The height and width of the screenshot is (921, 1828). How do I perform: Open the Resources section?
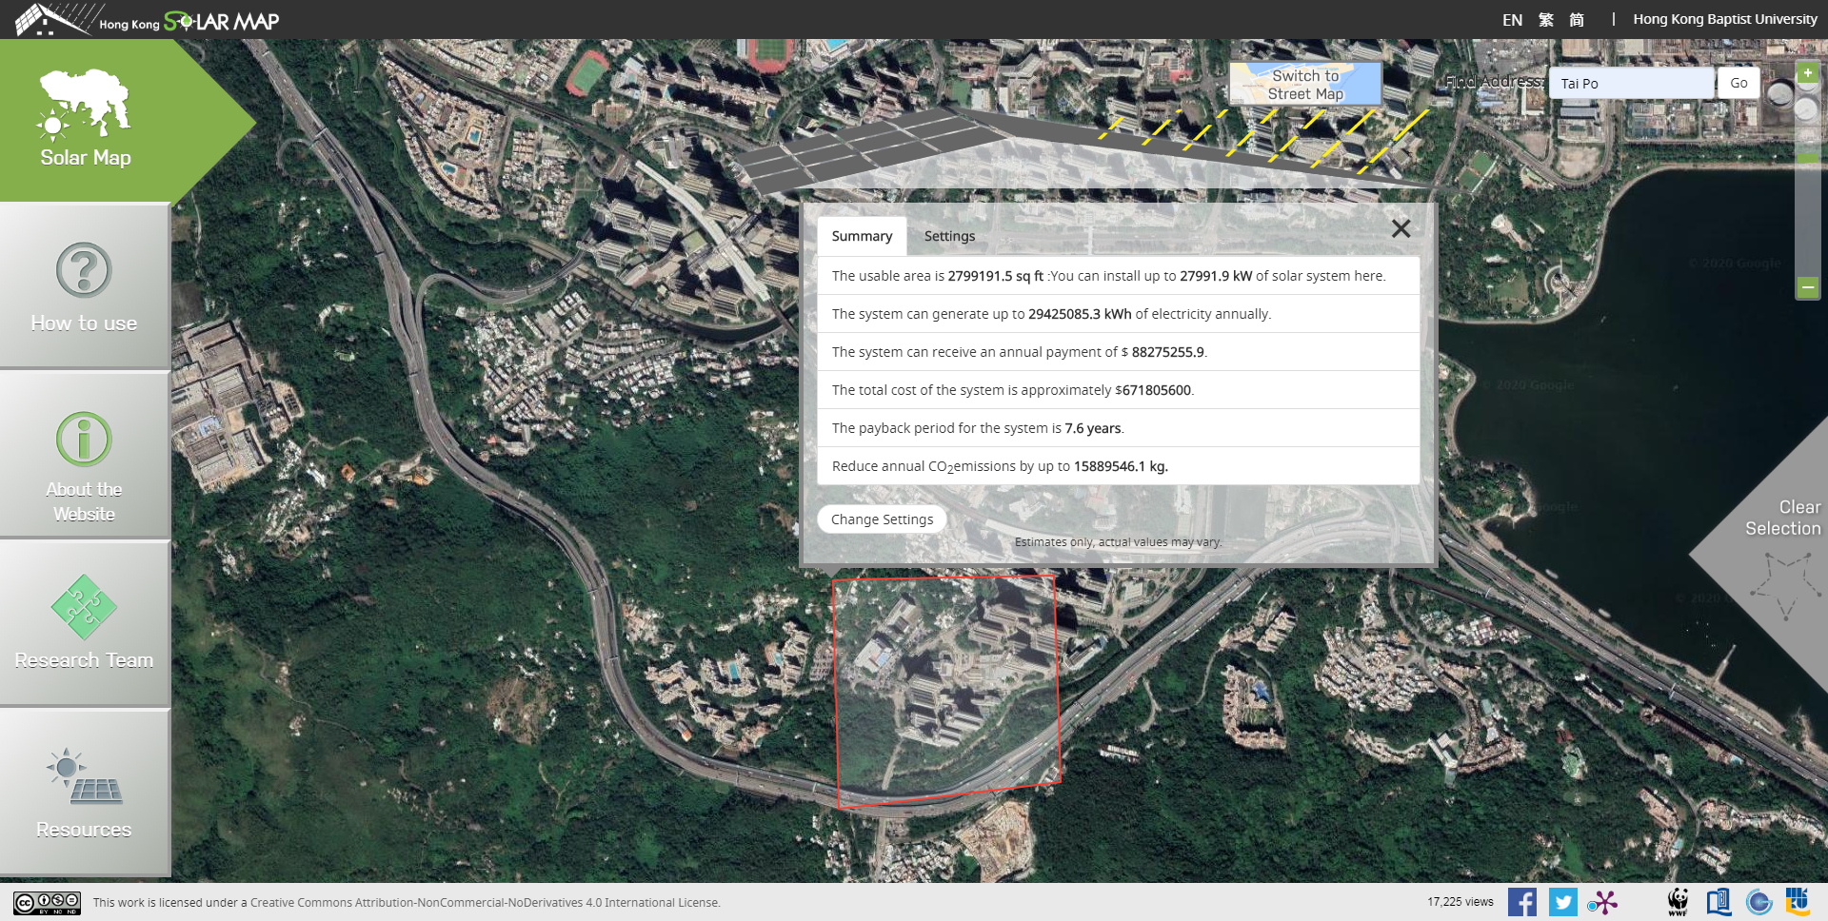[x=84, y=790]
